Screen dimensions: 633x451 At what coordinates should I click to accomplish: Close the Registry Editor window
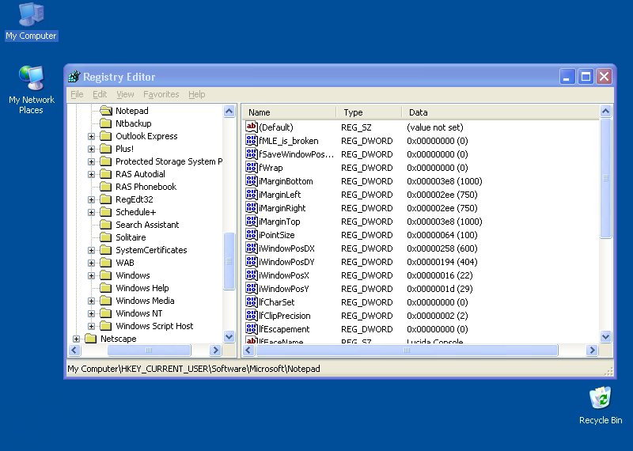605,76
